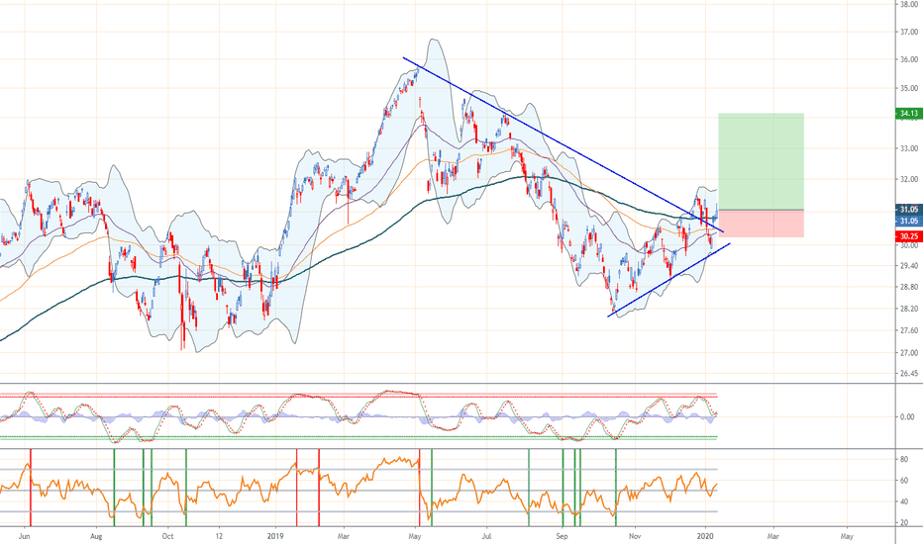Click the green 34.13 target price label
The height and width of the screenshot is (544, 923).
[x=908, y=114]
